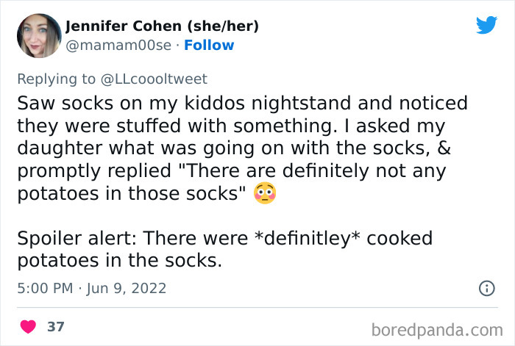Screen dimensions: 515x346
Task: Open Jennifer Cohen's profile picture
Action: (x=38, y=35)
